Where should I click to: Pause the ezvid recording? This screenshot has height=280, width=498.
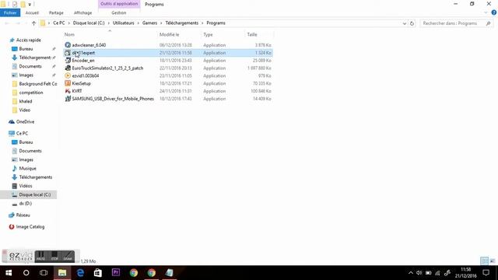click(40, 257)
